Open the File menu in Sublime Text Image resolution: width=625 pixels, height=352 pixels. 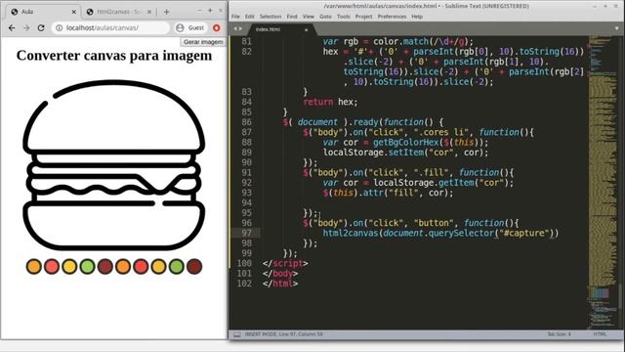[x=235, y=17]
